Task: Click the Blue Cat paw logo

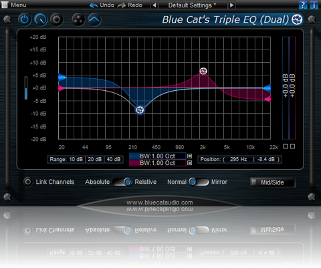Action: coord(297,19)
